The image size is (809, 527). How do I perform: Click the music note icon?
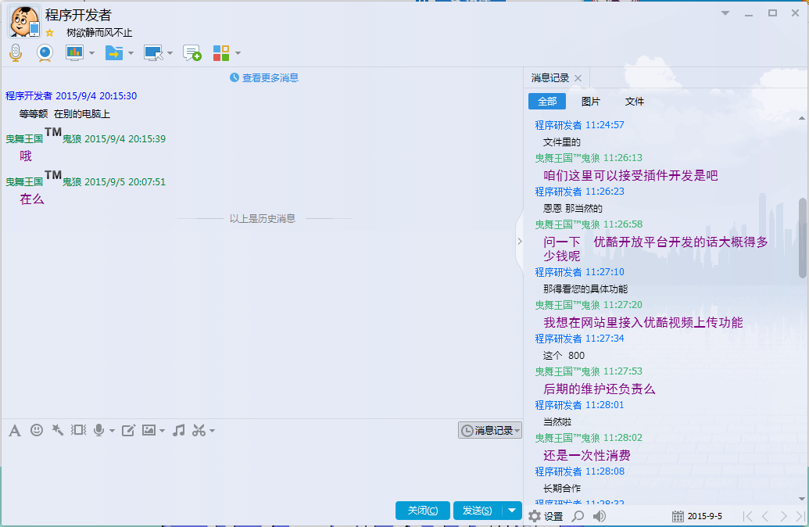178,430
